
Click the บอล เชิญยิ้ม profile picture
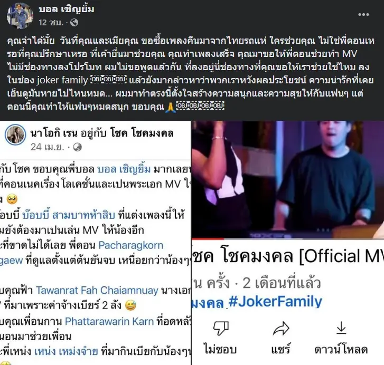coord(20,16)
